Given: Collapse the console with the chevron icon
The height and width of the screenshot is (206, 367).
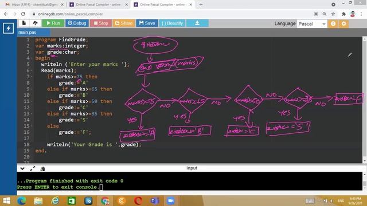Looking at the screenshot, I should pyautogui.click(x=22, y=168).
